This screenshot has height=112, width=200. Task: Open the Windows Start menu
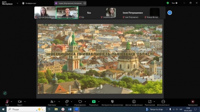[3, 109]
